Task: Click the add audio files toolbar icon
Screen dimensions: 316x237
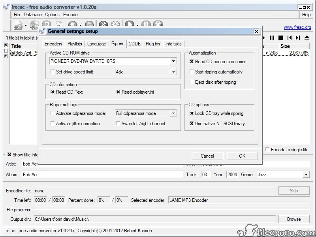Action: coord(18,25)
